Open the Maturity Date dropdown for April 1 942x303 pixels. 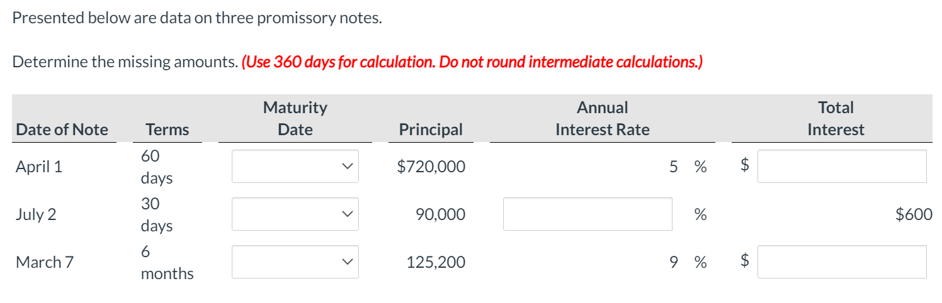(295, 166)
